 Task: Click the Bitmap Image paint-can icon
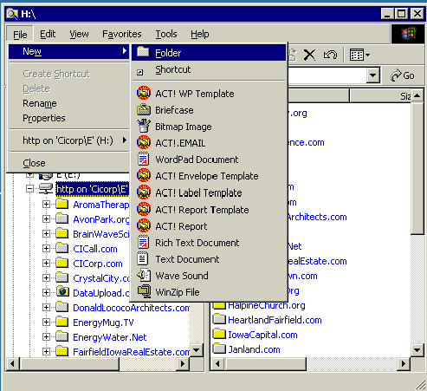(144, 126)
